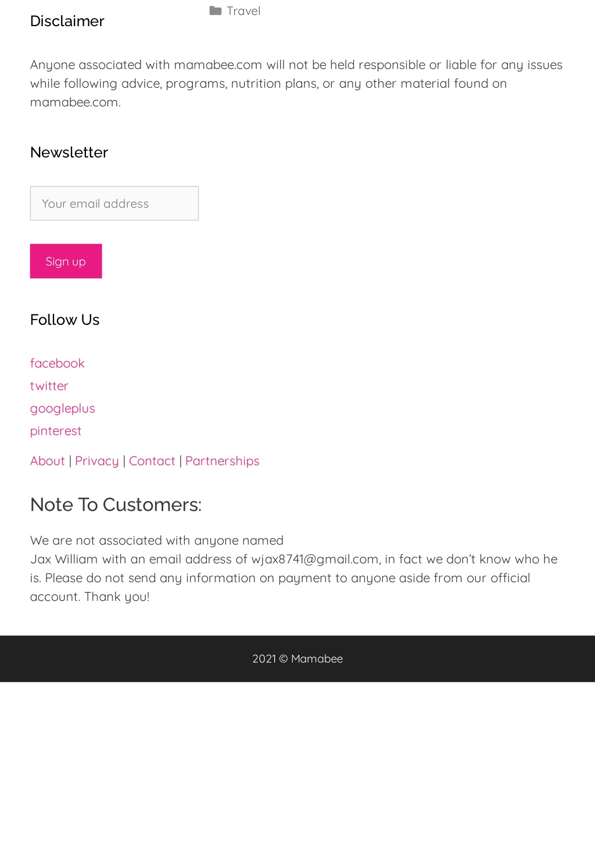The width and height of the screenshot is (595, 842).
Task: Click the wjax8741@gmail.com email text
Action: pyautogui.click(x=316, y=559)
